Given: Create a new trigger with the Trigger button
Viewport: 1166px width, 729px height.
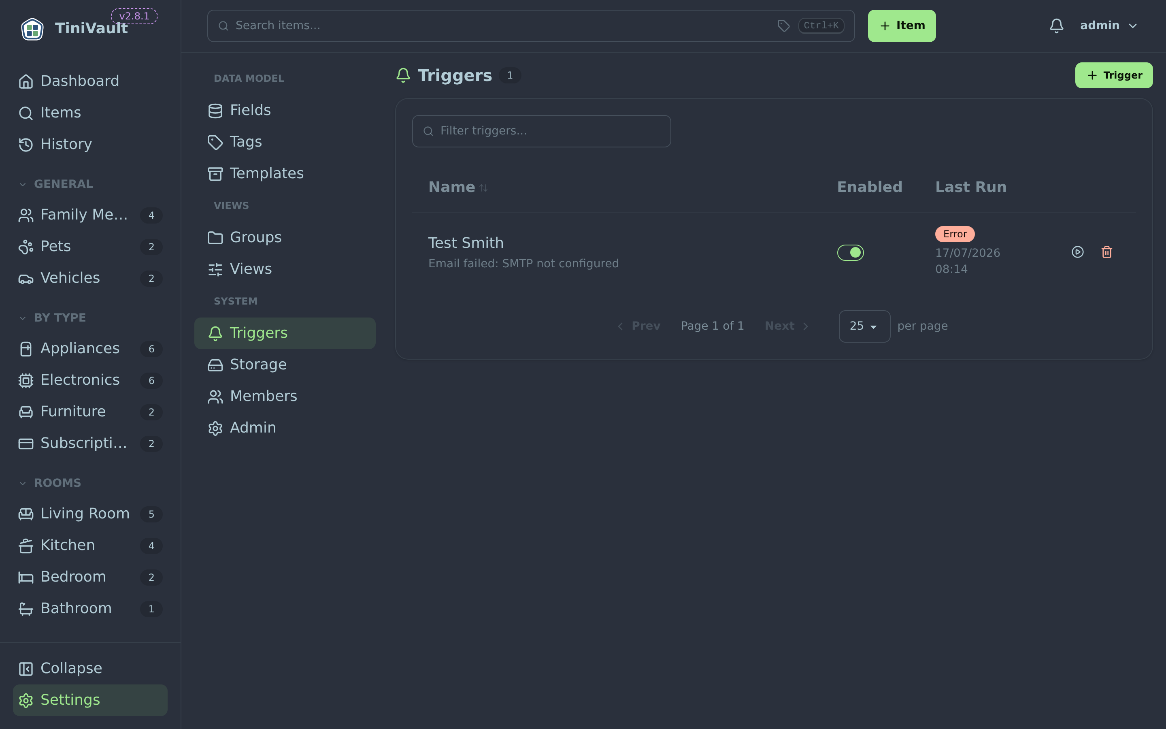Looking at the screenshot, I should tap(1113, 75).
